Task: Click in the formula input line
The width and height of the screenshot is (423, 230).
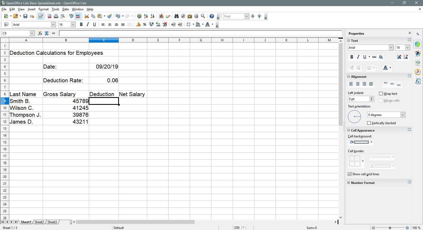Action: click(200, 33)
